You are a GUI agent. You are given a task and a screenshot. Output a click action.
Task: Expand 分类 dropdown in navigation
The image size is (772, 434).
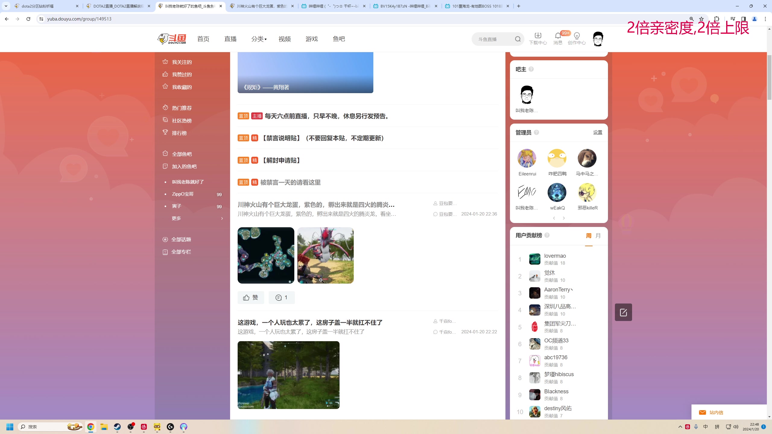[259, 39]
